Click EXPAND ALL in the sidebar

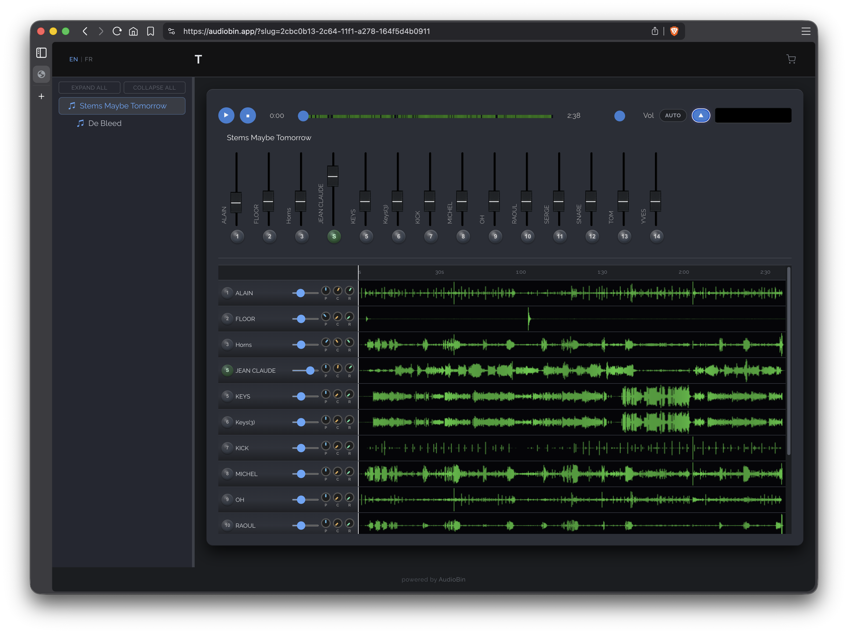89,87
